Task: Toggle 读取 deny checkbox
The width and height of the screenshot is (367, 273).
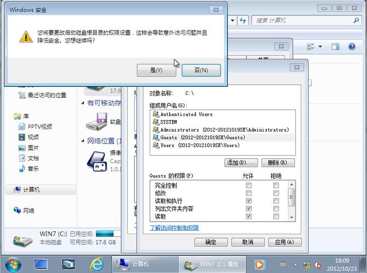Action: 276,216
